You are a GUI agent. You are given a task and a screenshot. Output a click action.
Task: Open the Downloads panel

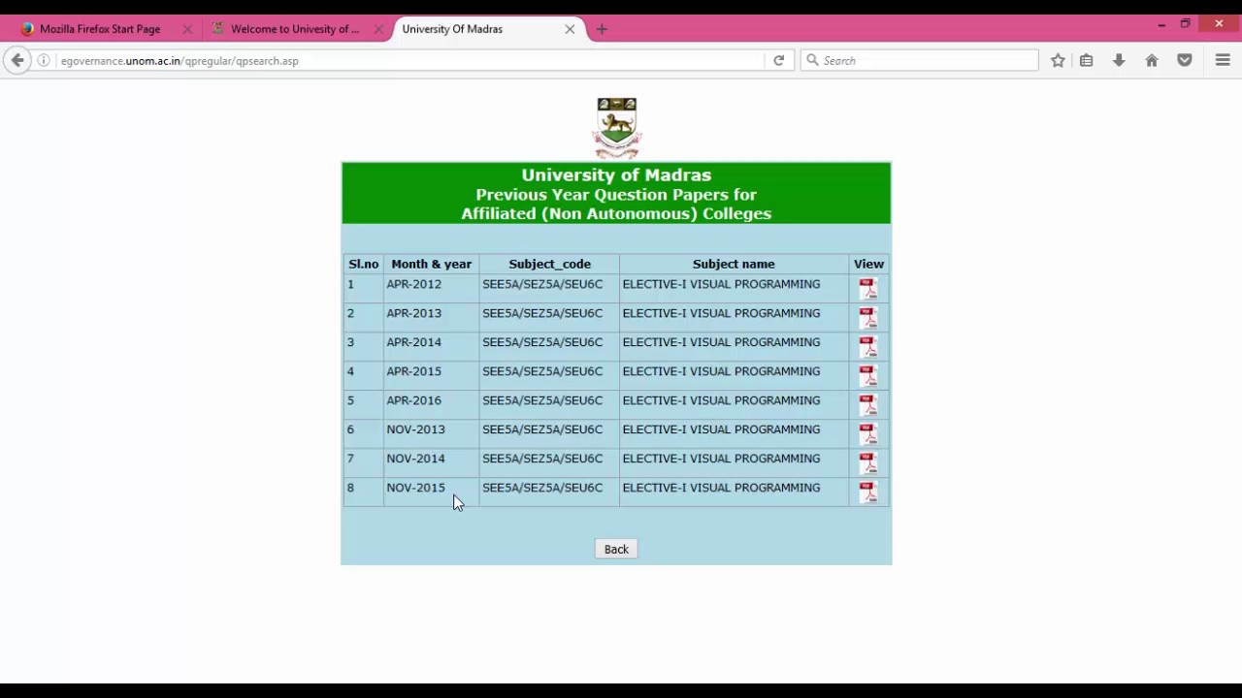tap(1119, 60)
